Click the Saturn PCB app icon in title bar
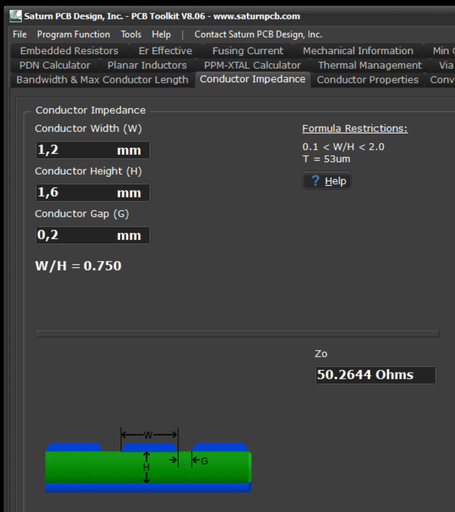 (15, 16)
